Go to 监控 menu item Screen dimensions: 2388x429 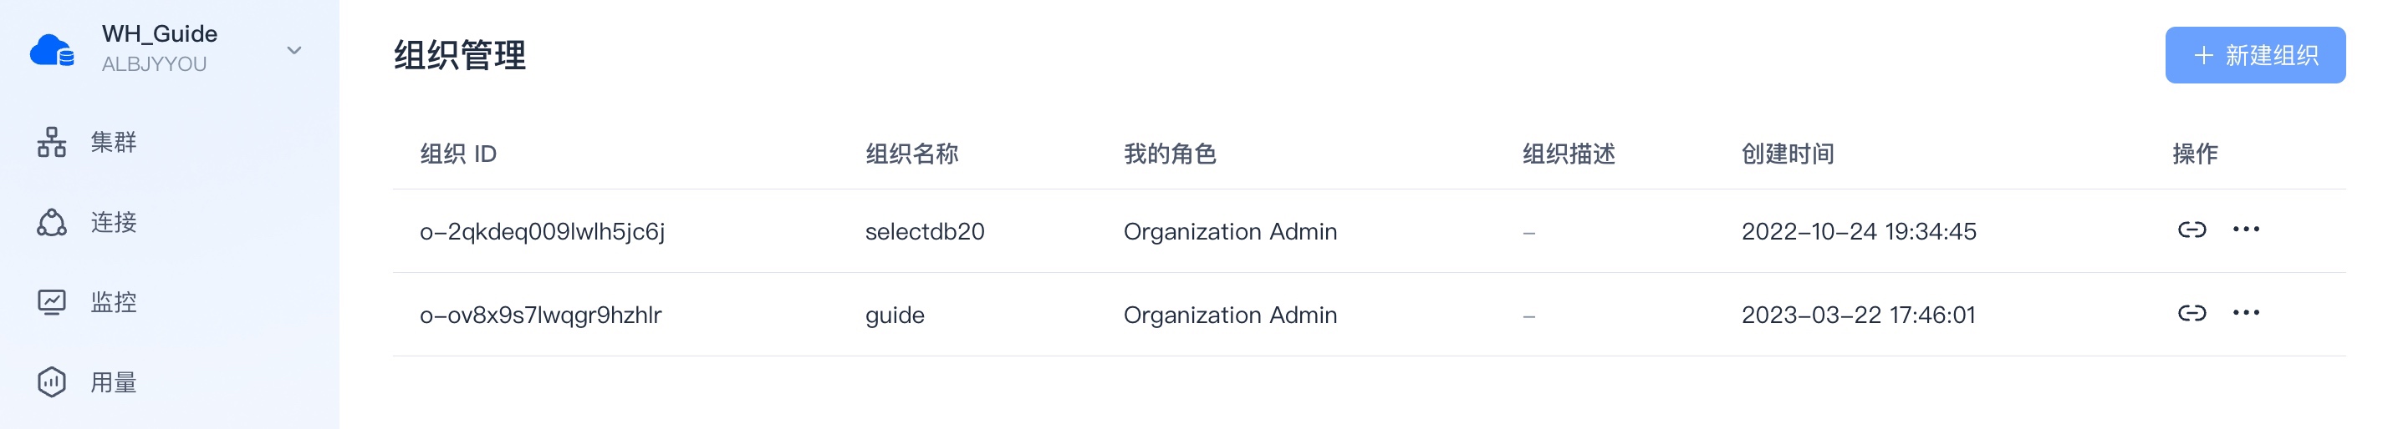click(x=114, y=302)
